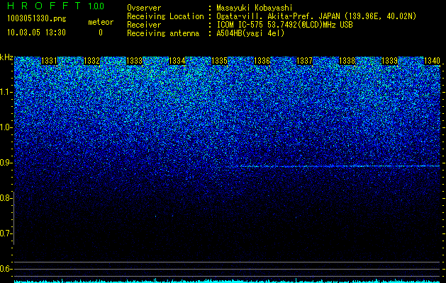Click the observer name Masayuki Kobayashi

pos(255,8)
